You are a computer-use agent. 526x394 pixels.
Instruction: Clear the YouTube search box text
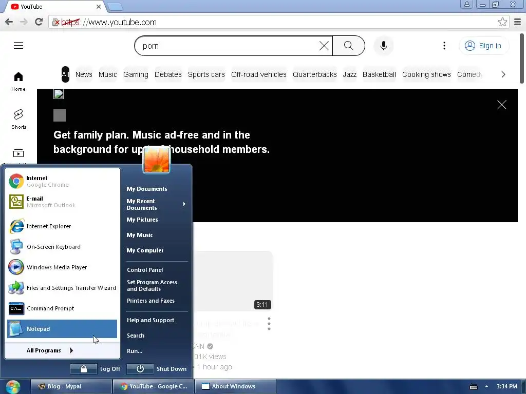click(x=324, y=46)
